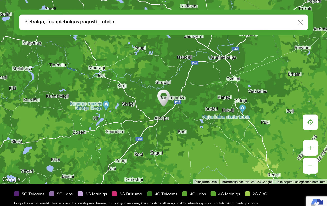The width and height of the screenshot is (327, 206).
Task: Click the Google logo on the map
Action: coord(11,179)
